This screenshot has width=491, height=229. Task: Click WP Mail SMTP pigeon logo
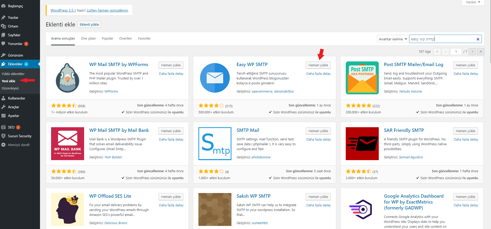click(68, 78)
